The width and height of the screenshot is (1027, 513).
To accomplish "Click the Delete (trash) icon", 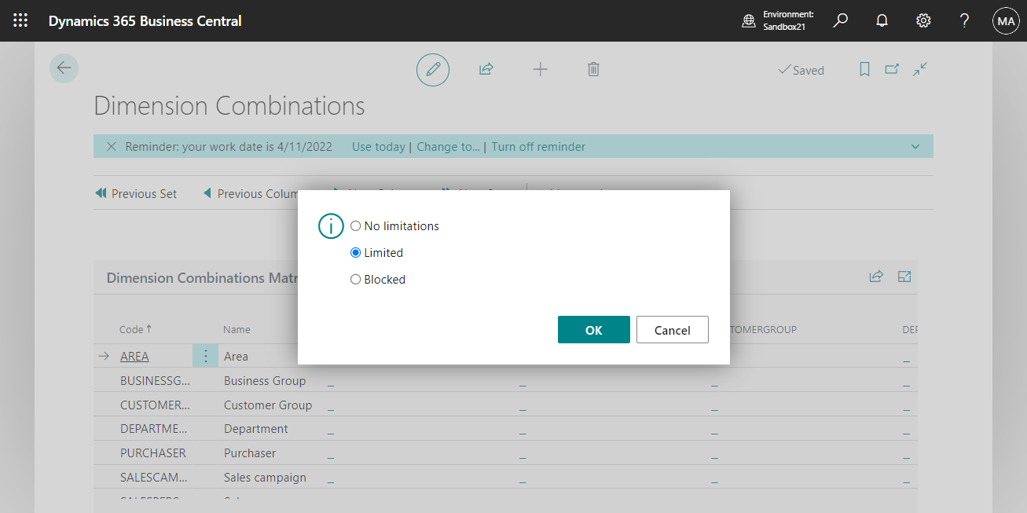I will (x=593, y=69).
